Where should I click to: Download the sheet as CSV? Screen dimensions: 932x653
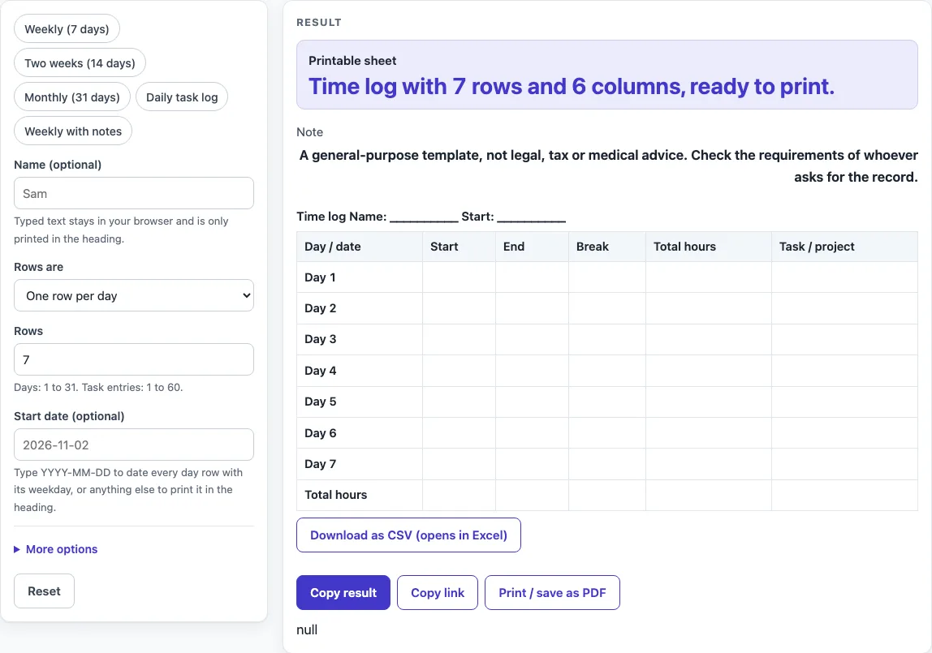(x=408, y=535)
